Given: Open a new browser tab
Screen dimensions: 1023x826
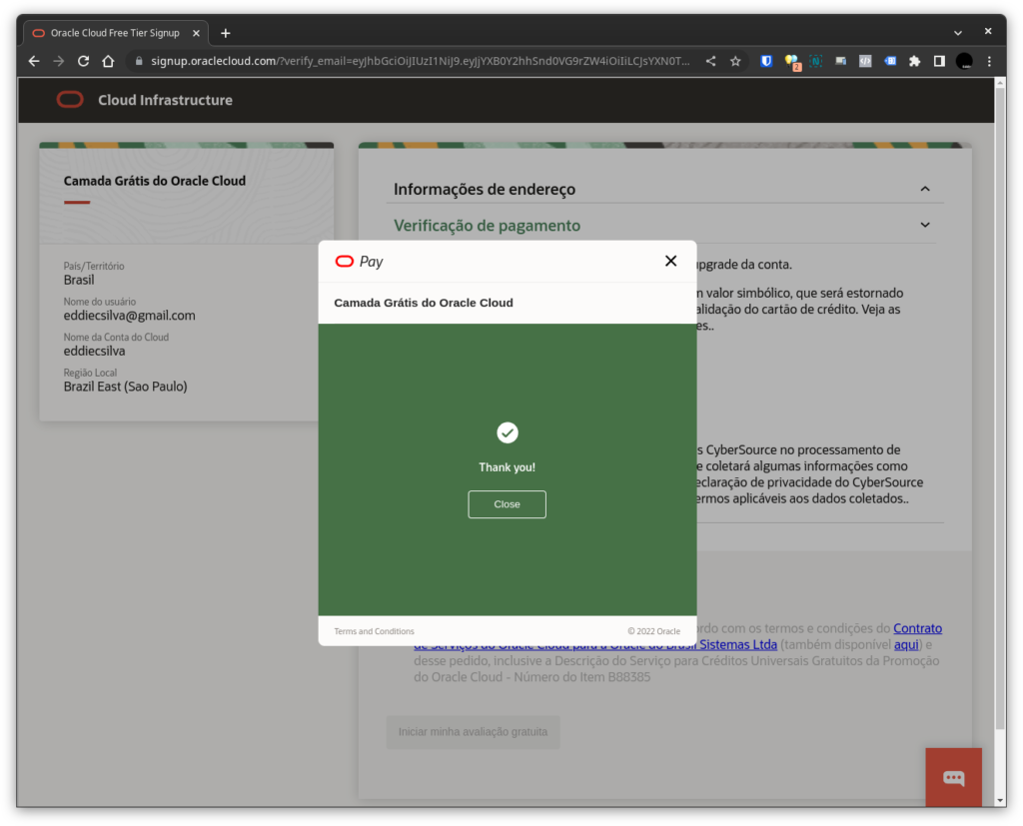Looking at the screenshot, I should 225,33.
